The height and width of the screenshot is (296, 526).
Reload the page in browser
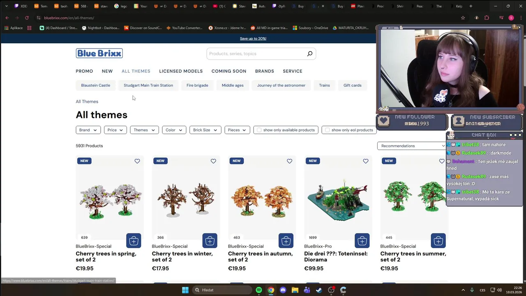(27, 18)
